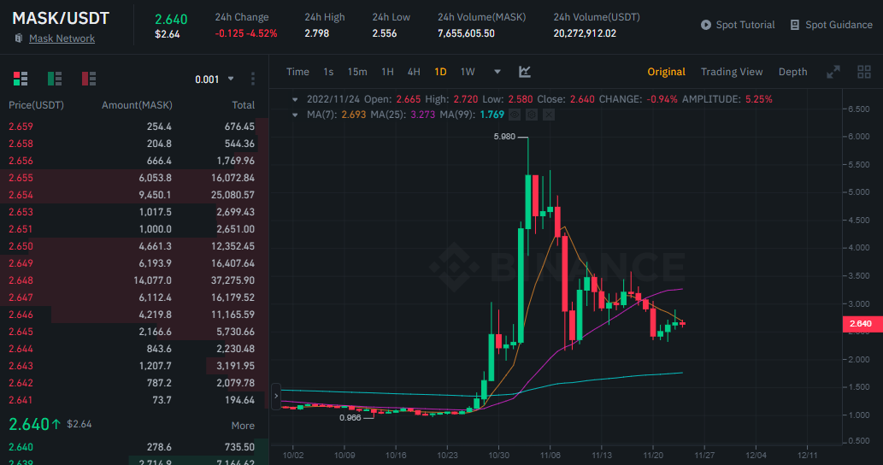Image resolution: width=883 pixels, height=465 pixels.
Task: Click More in the order book
Action: (x=243, y=426)
